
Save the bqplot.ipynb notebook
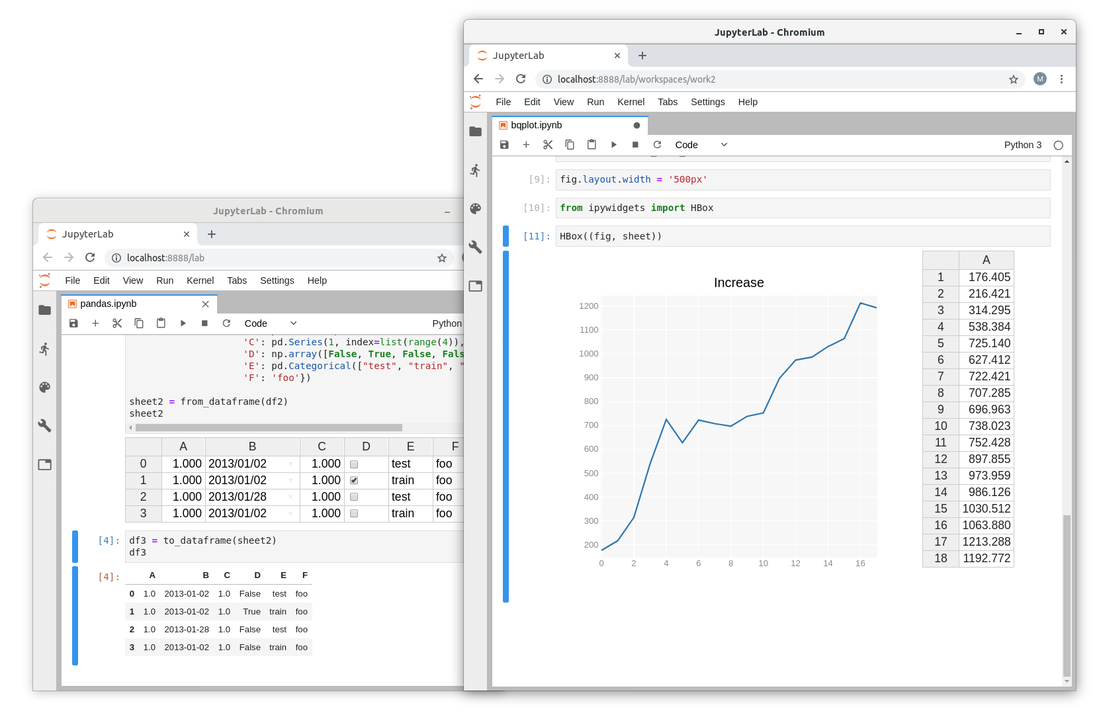(505, 144)
